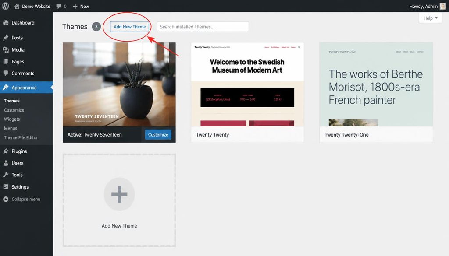Click the Appearance paintbrush icon

pyautogui.click(x=6, y=88)
